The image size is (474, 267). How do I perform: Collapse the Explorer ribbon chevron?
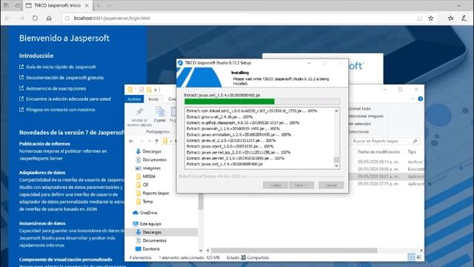coord(413,99)
